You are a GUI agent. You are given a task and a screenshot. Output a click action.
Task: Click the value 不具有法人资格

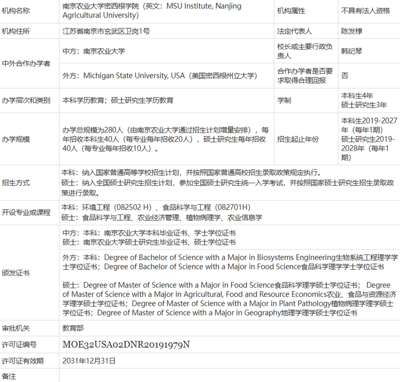[x=366, y=11]
